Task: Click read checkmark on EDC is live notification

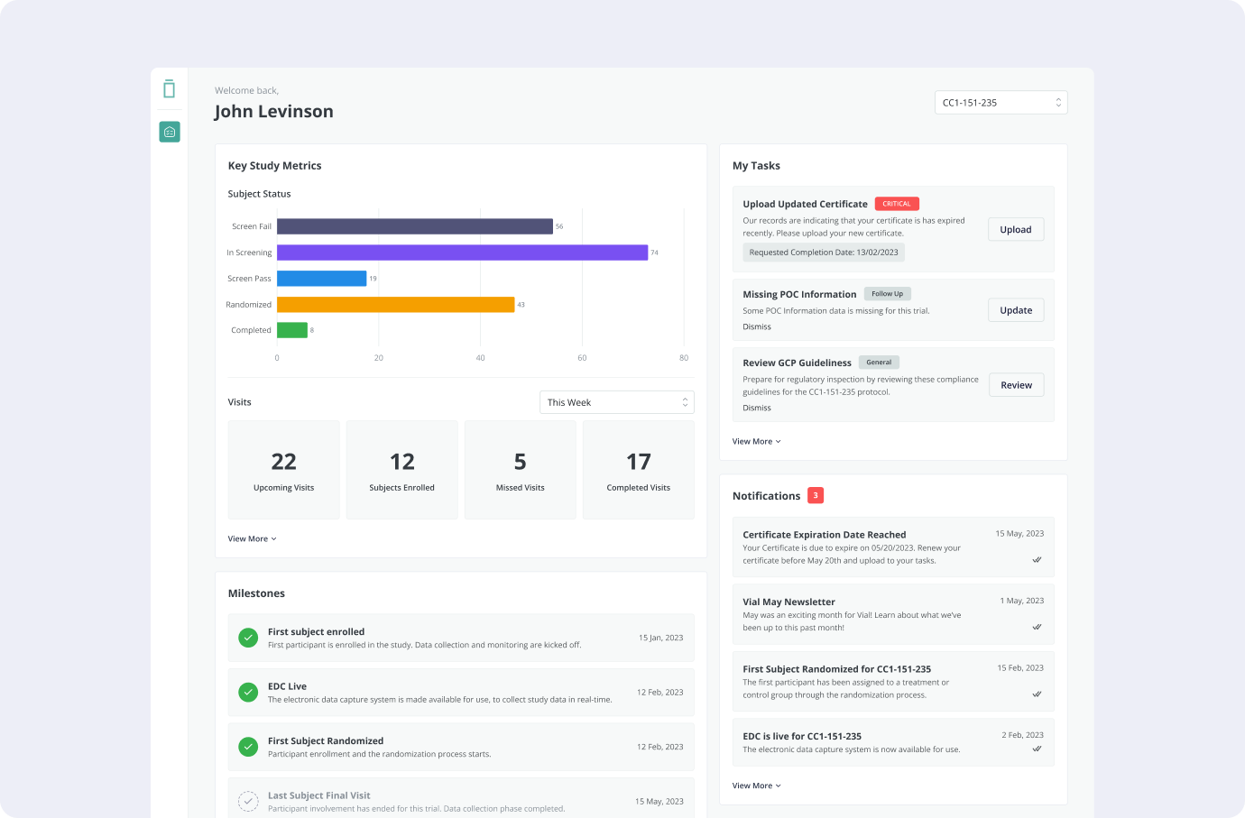Action: (1037, 749)
